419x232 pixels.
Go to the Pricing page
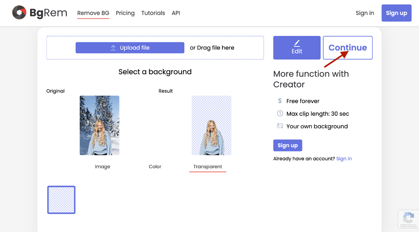pyautogui.click(x=125, y=13)
